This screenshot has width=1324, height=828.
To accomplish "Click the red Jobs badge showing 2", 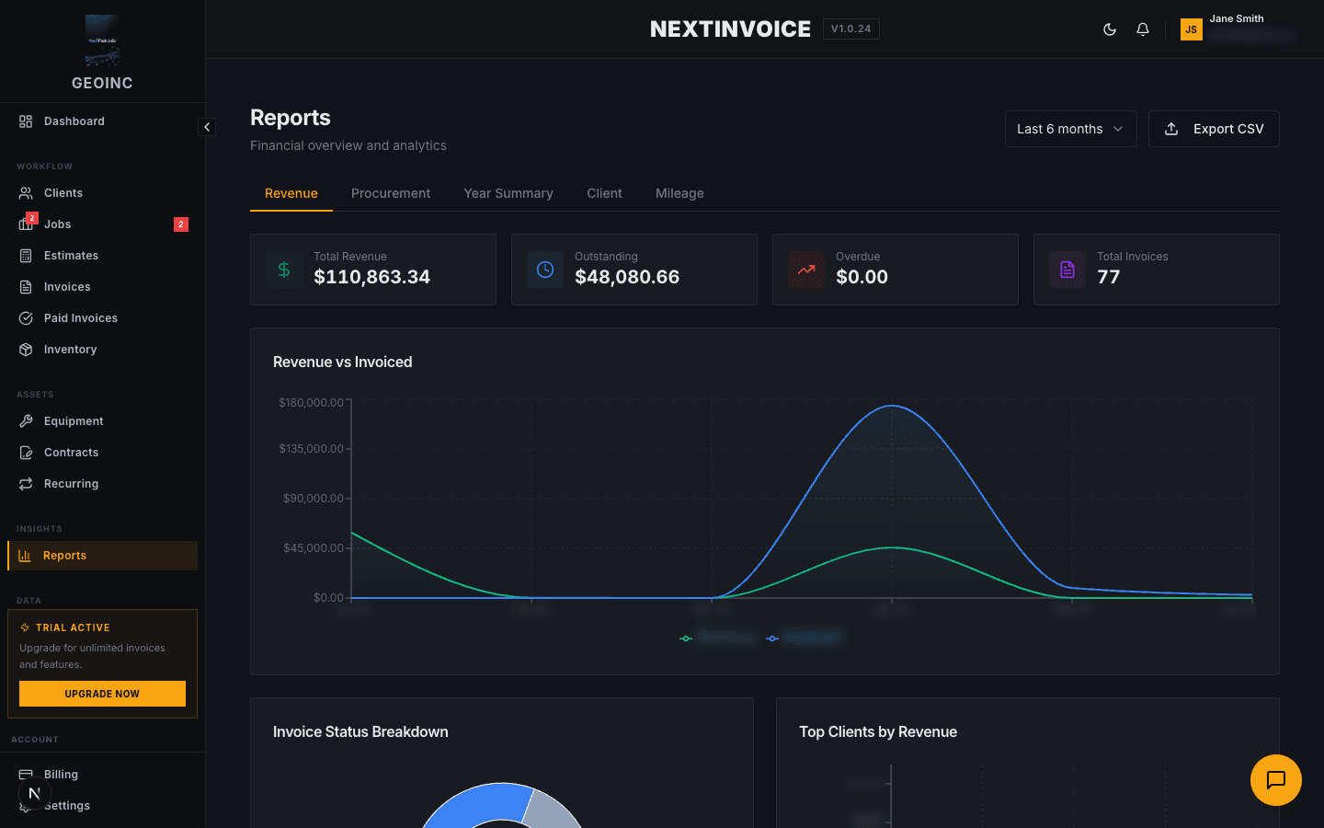I will pos(181,224).
